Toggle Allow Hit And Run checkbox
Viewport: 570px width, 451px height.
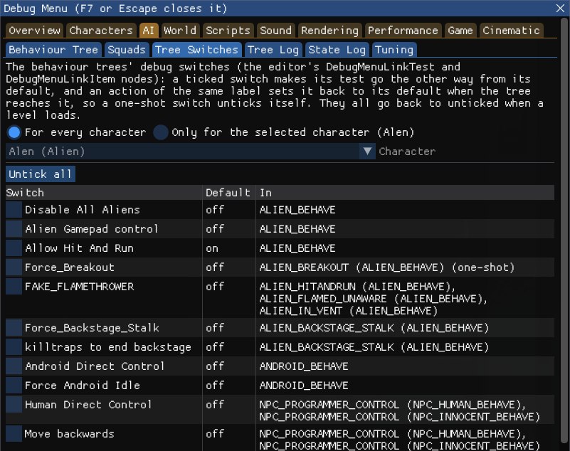click(x=14, y=248)
